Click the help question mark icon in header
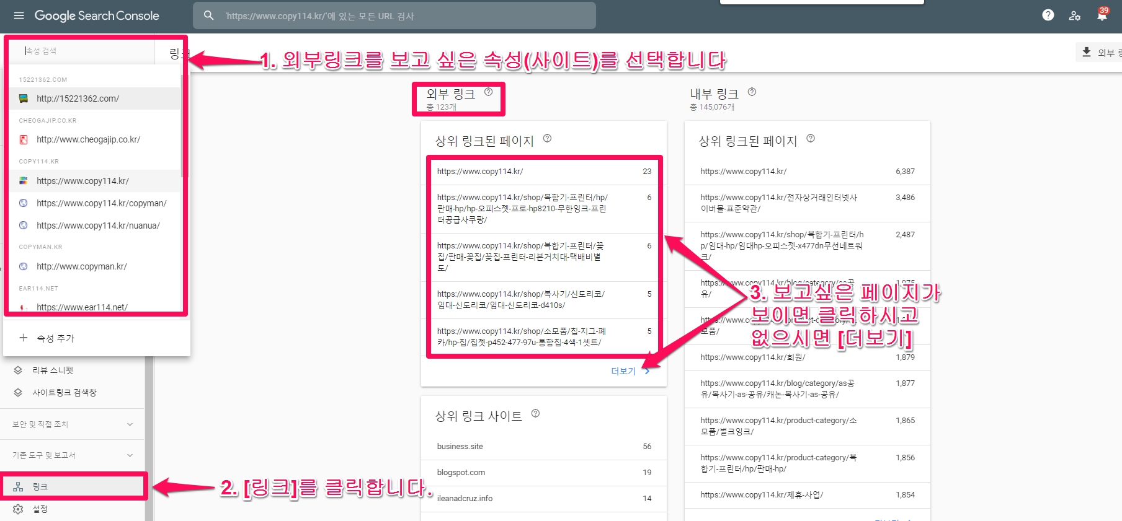 1048,15
